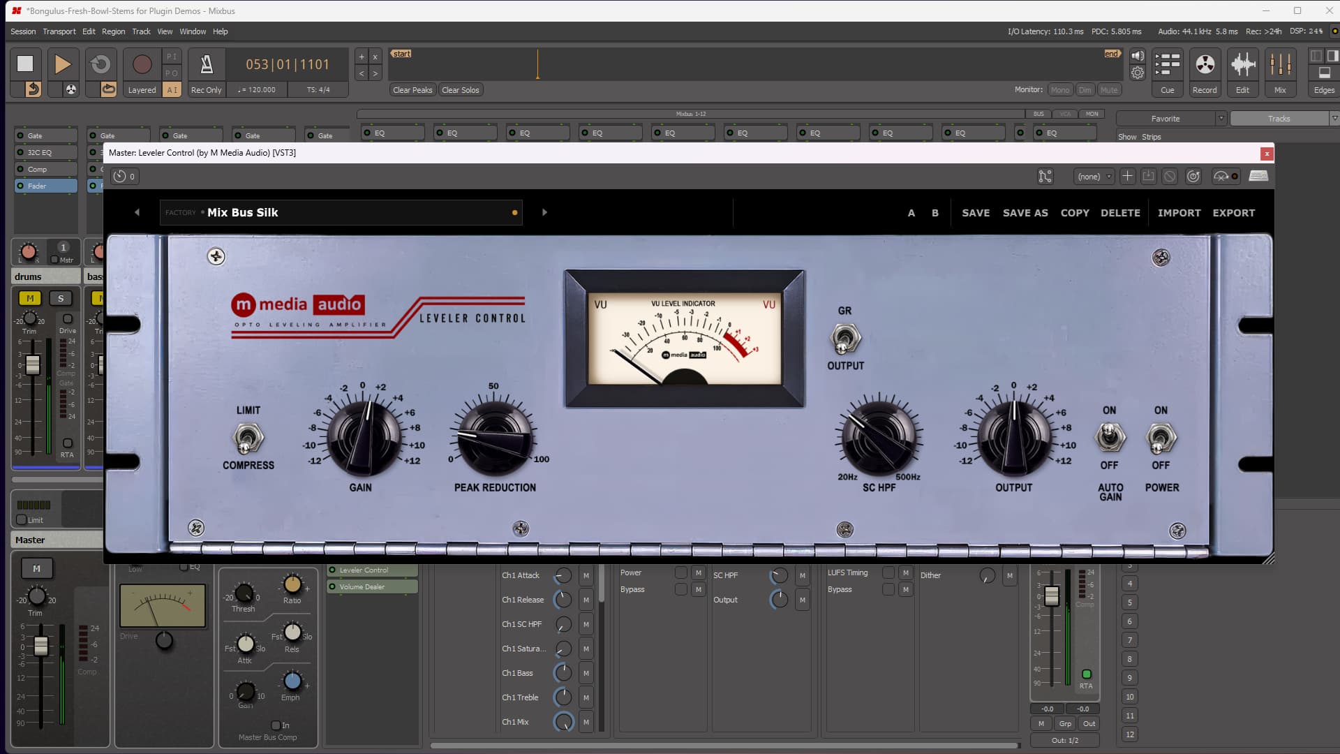Enable punch-out (PO) in the transport
The height and width of the screenshot is (754, 1340).
(x=172, y=73)
